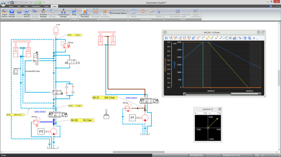
Task: Click the Joystick Y value field
Action: click(x=216, y=113)
